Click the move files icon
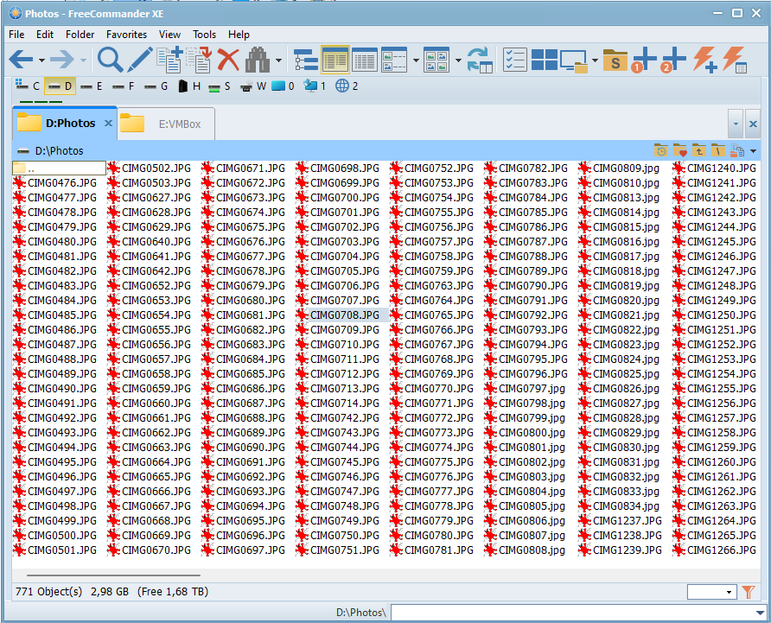This screenshot has width=771, height=623. (x=199, y=60)
